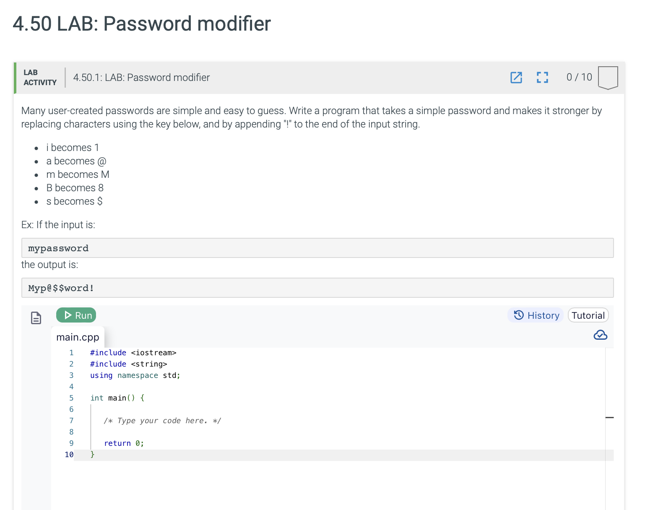Image resolution: width=645 pixels, height=510 pixels.
Task: Click the clock icon on the History button
Action: coord(518,315)
